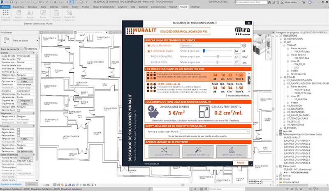
Task: Click the save icon in quick access toolbar
Action: [12, 2]
